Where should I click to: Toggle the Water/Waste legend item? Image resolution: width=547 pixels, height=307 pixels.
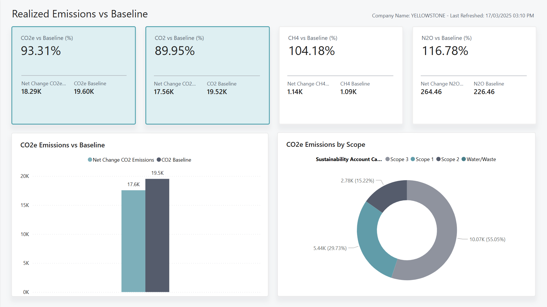(x=481, y=159)
